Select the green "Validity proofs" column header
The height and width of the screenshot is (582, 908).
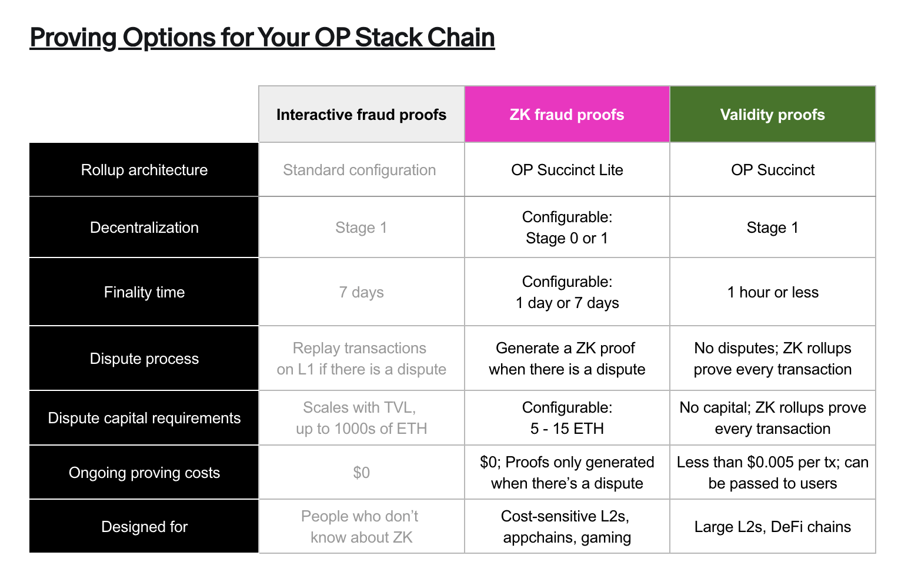coord(772,115)
